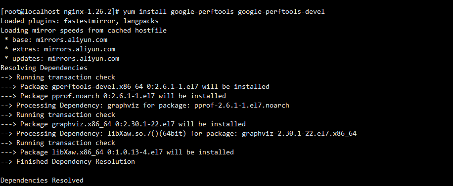Click the pprof.noarch package line
Image resolution: width=453 pixels, height=186 pixels.
click(113, 96)
